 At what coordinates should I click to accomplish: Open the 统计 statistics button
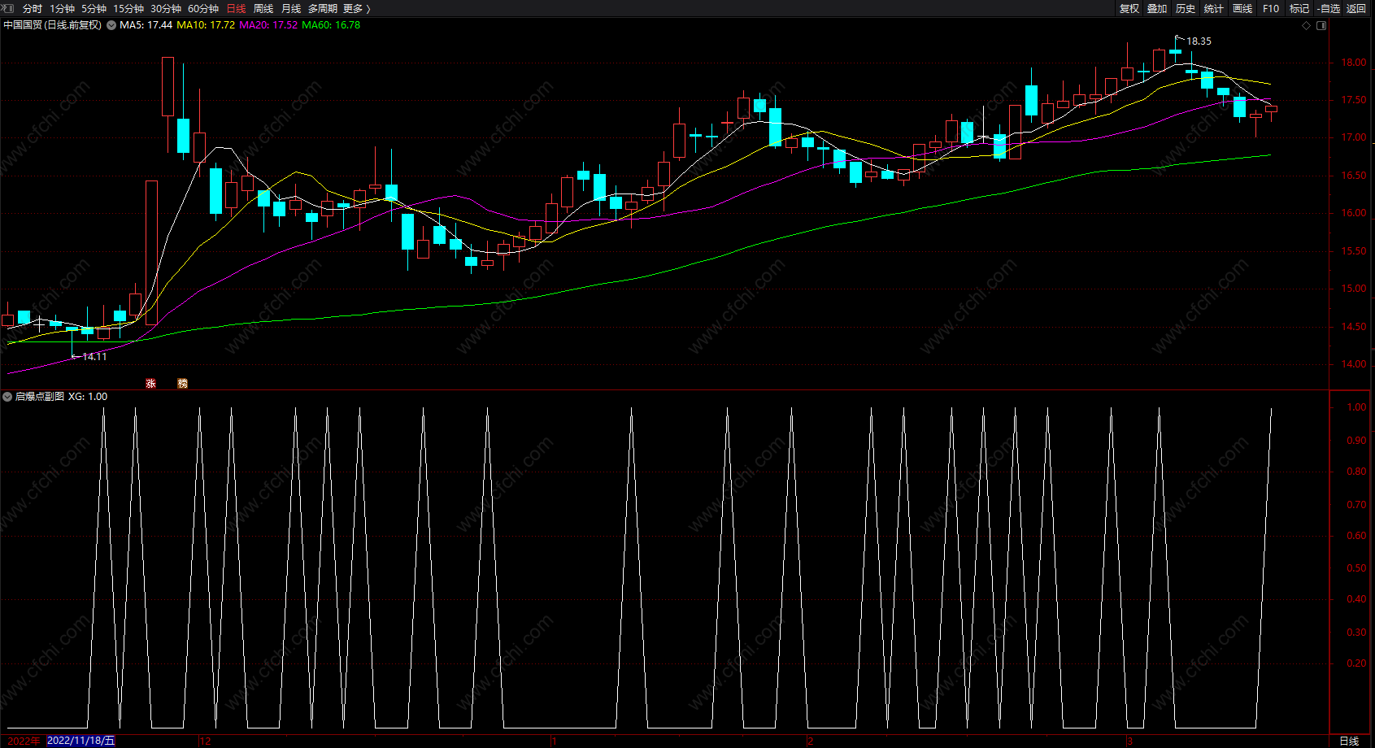pyautogui.click(x=1214, y=8)
